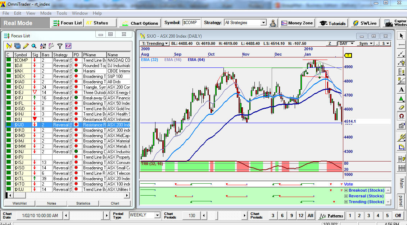Select pattern option 5
This screenshot has width=407, height=225.
pyautogui.click(x=387, y=215)
